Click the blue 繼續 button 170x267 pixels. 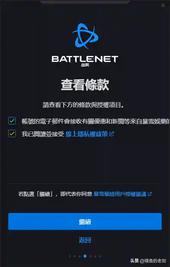(x=85, y=222)
